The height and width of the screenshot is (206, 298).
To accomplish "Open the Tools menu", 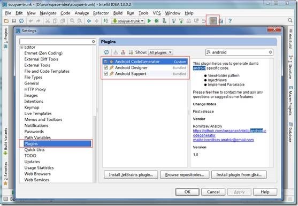I will [143, 13].
